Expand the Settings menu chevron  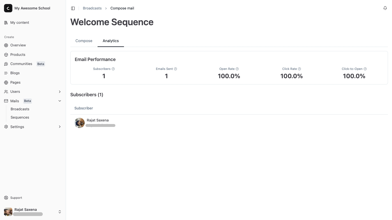[x=60, y=127]
